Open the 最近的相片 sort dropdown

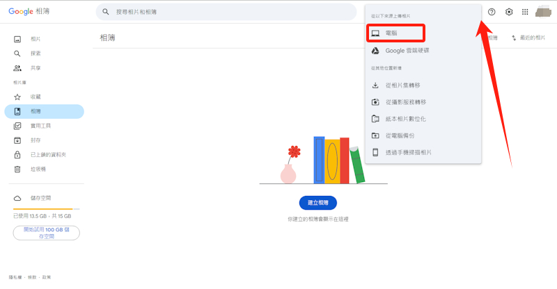tap(528, 38)
